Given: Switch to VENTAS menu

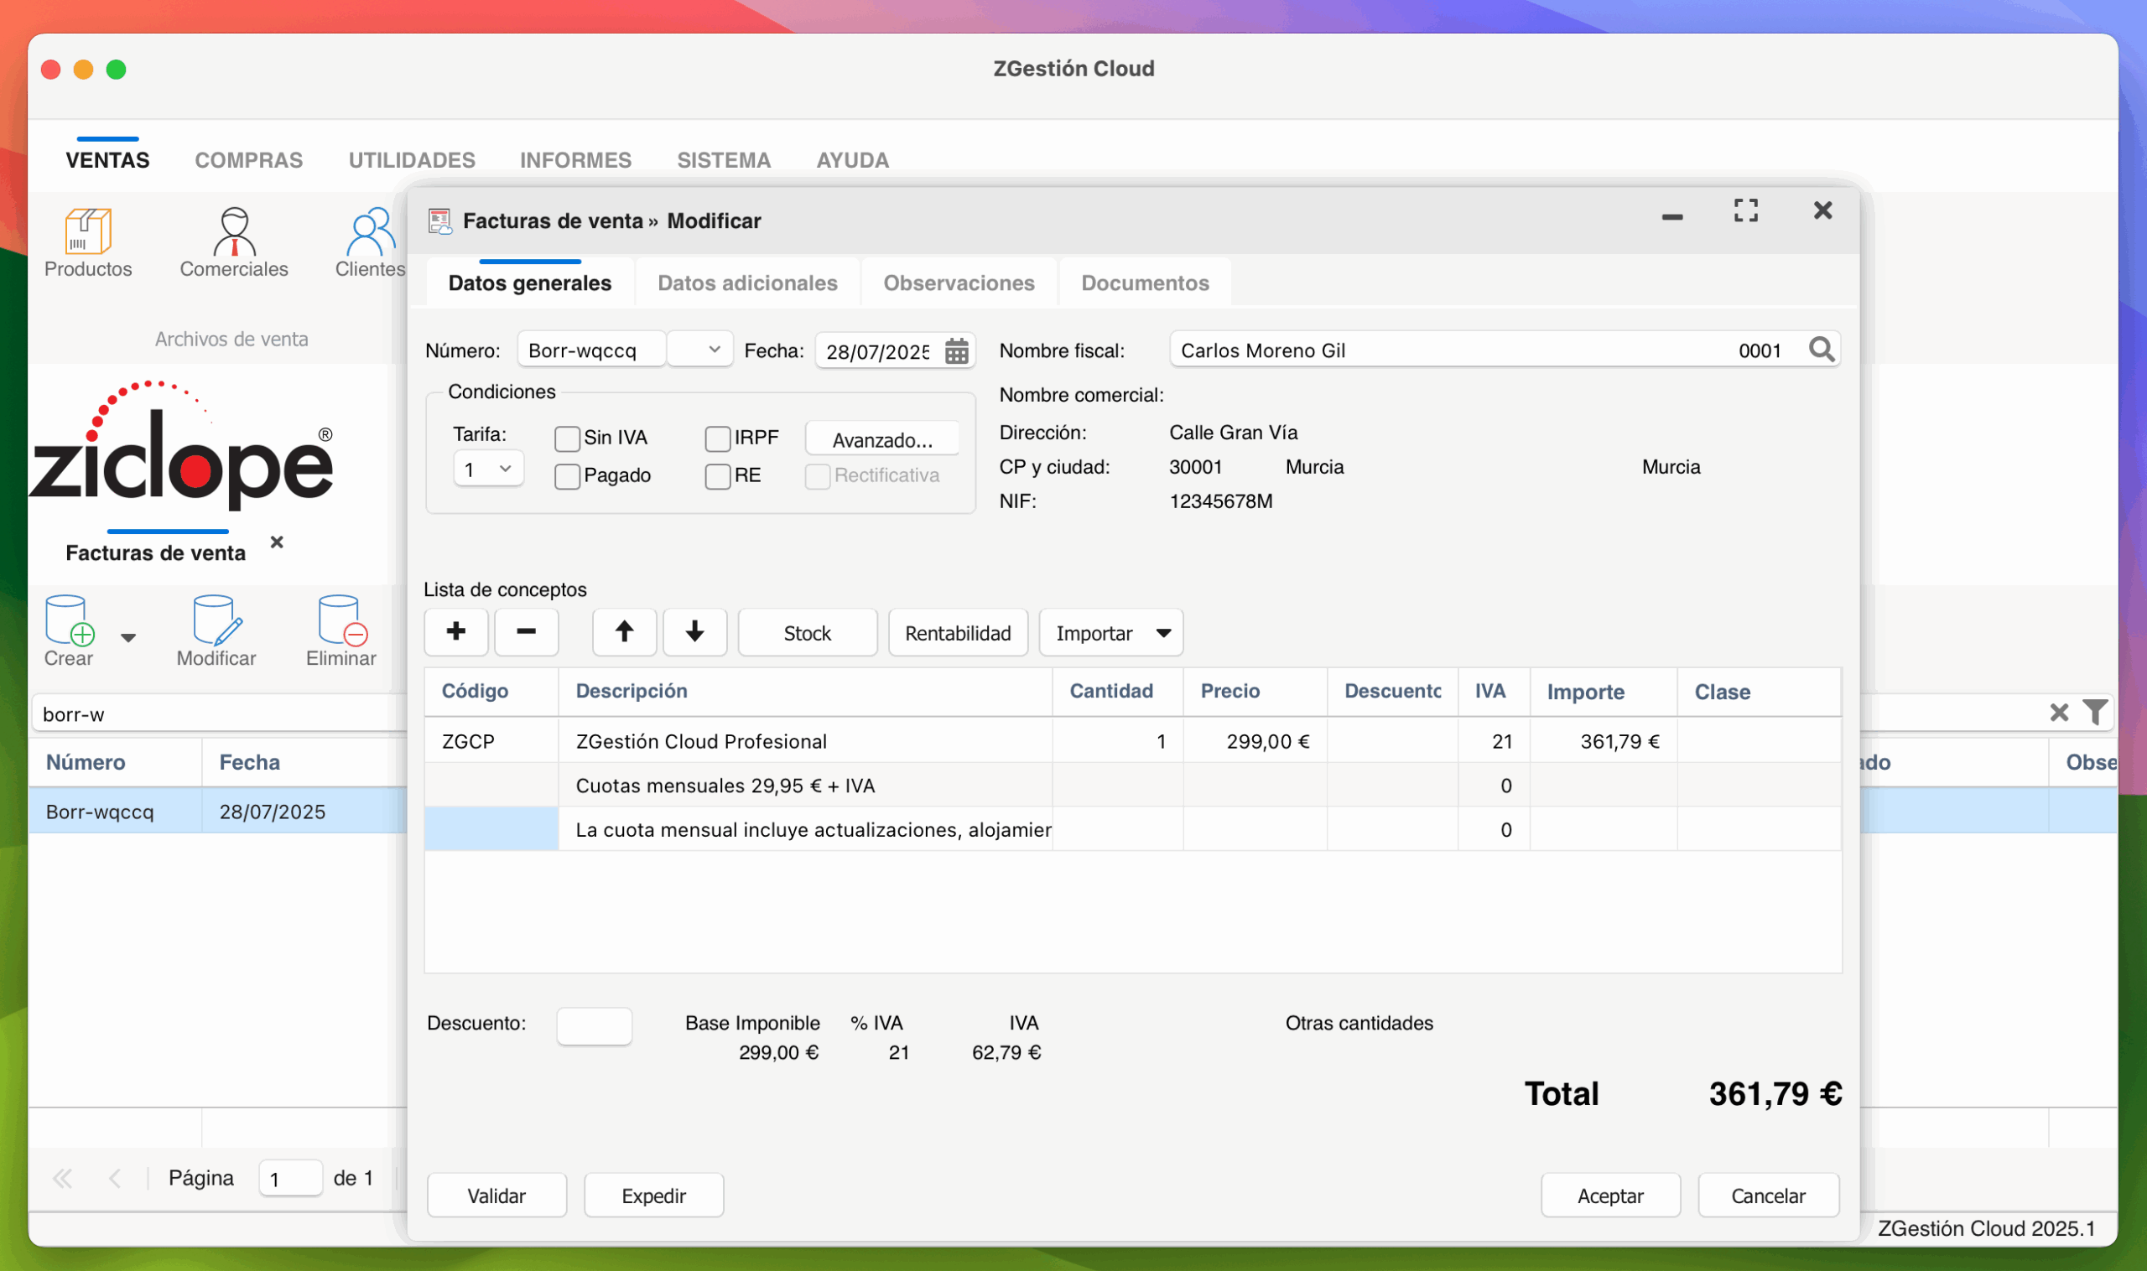Looking at the screenshot, I should coord(107,160).
